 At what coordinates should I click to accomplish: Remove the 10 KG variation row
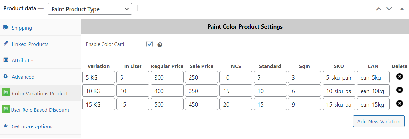[x=399, y=90]
